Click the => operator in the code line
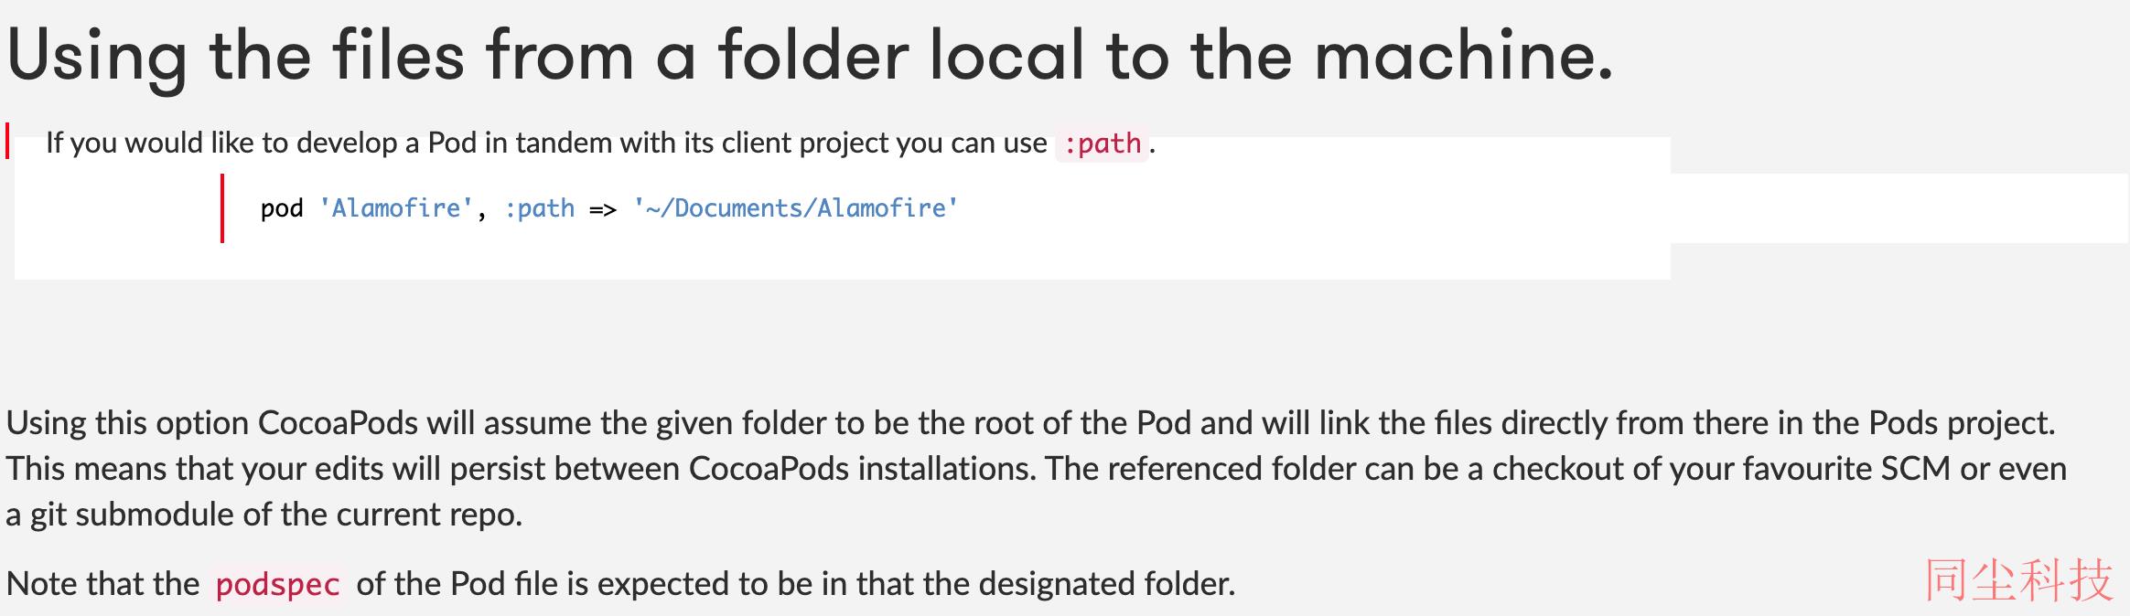Screen dimensions: 2130x616 pyautogui.click(x=603, y=209)
